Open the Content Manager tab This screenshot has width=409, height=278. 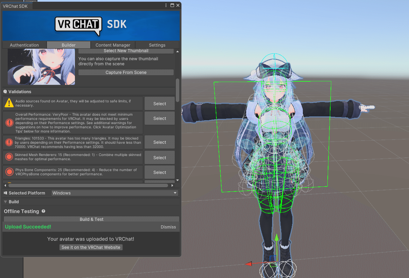(x=113, y=45)
